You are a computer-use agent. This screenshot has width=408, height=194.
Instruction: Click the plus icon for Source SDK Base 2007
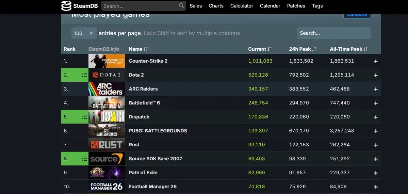point(376,159)
